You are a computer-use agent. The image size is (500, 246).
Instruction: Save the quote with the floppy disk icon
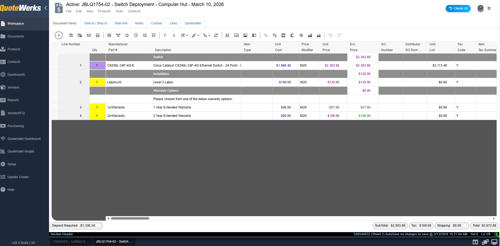coord(71,35)
